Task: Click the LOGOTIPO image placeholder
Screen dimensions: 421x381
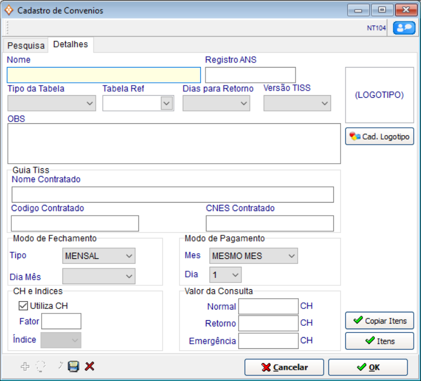Action: pyautogui.click(x=379, y=95)
